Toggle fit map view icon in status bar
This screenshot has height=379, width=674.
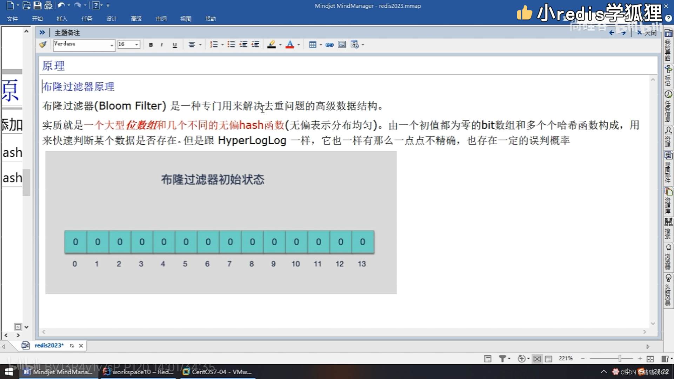(537, 359)
